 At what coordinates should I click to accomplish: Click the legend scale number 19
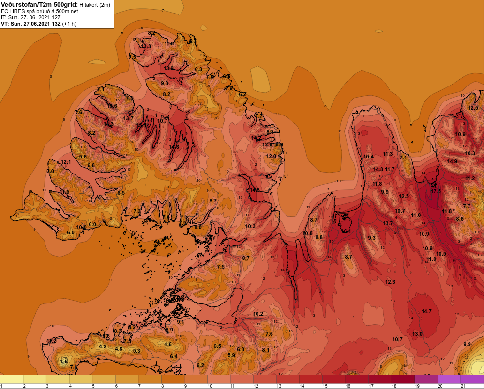pyautogui.click(x=417, y=386)
